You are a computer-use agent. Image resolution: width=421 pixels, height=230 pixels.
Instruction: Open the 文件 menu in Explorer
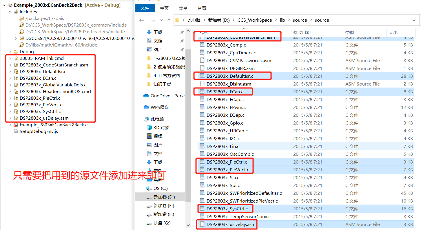point(145,8)
